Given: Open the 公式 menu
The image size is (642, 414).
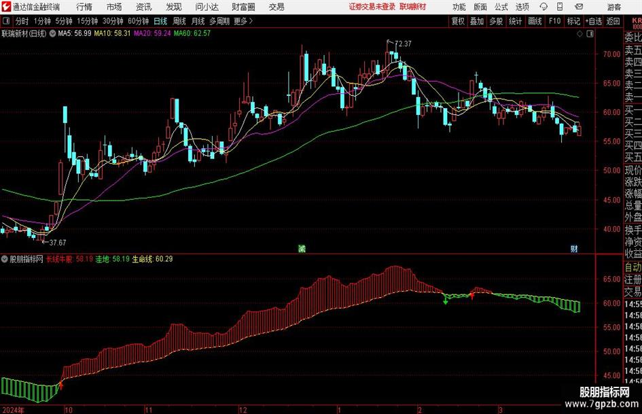Looking at the screenshot, I should pos(501,7).
